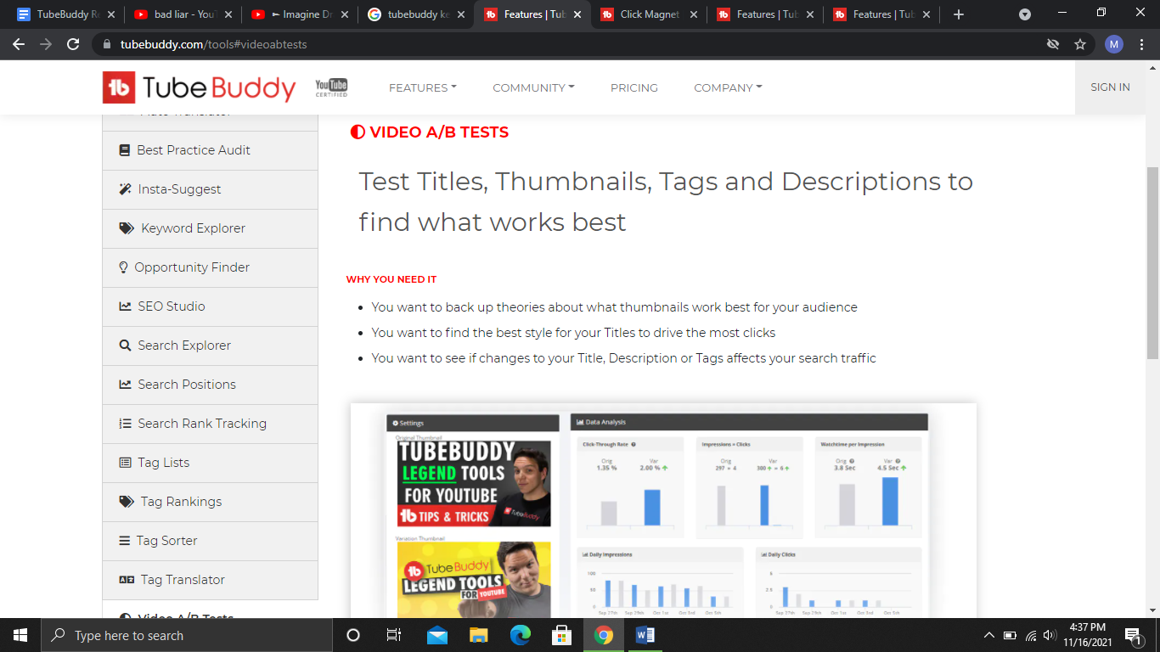Screen dimensions: 1160x652
Task: Open a new tab with the plus button
Action: click(959, 14)
